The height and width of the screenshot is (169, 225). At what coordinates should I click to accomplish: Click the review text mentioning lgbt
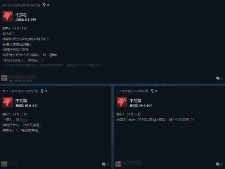coord(155,120)
